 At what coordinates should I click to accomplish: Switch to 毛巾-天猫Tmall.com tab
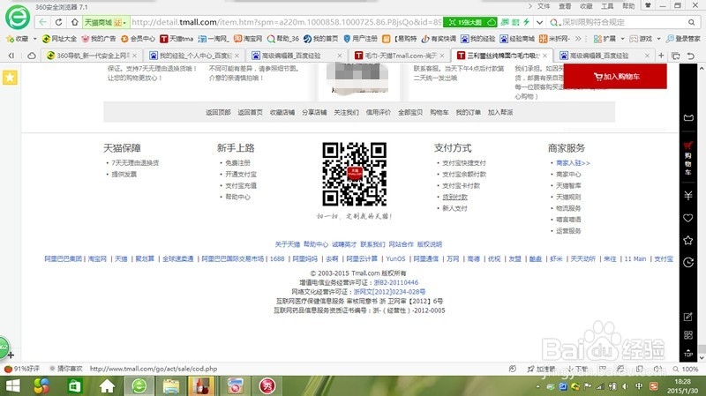(x=400, y=56)
